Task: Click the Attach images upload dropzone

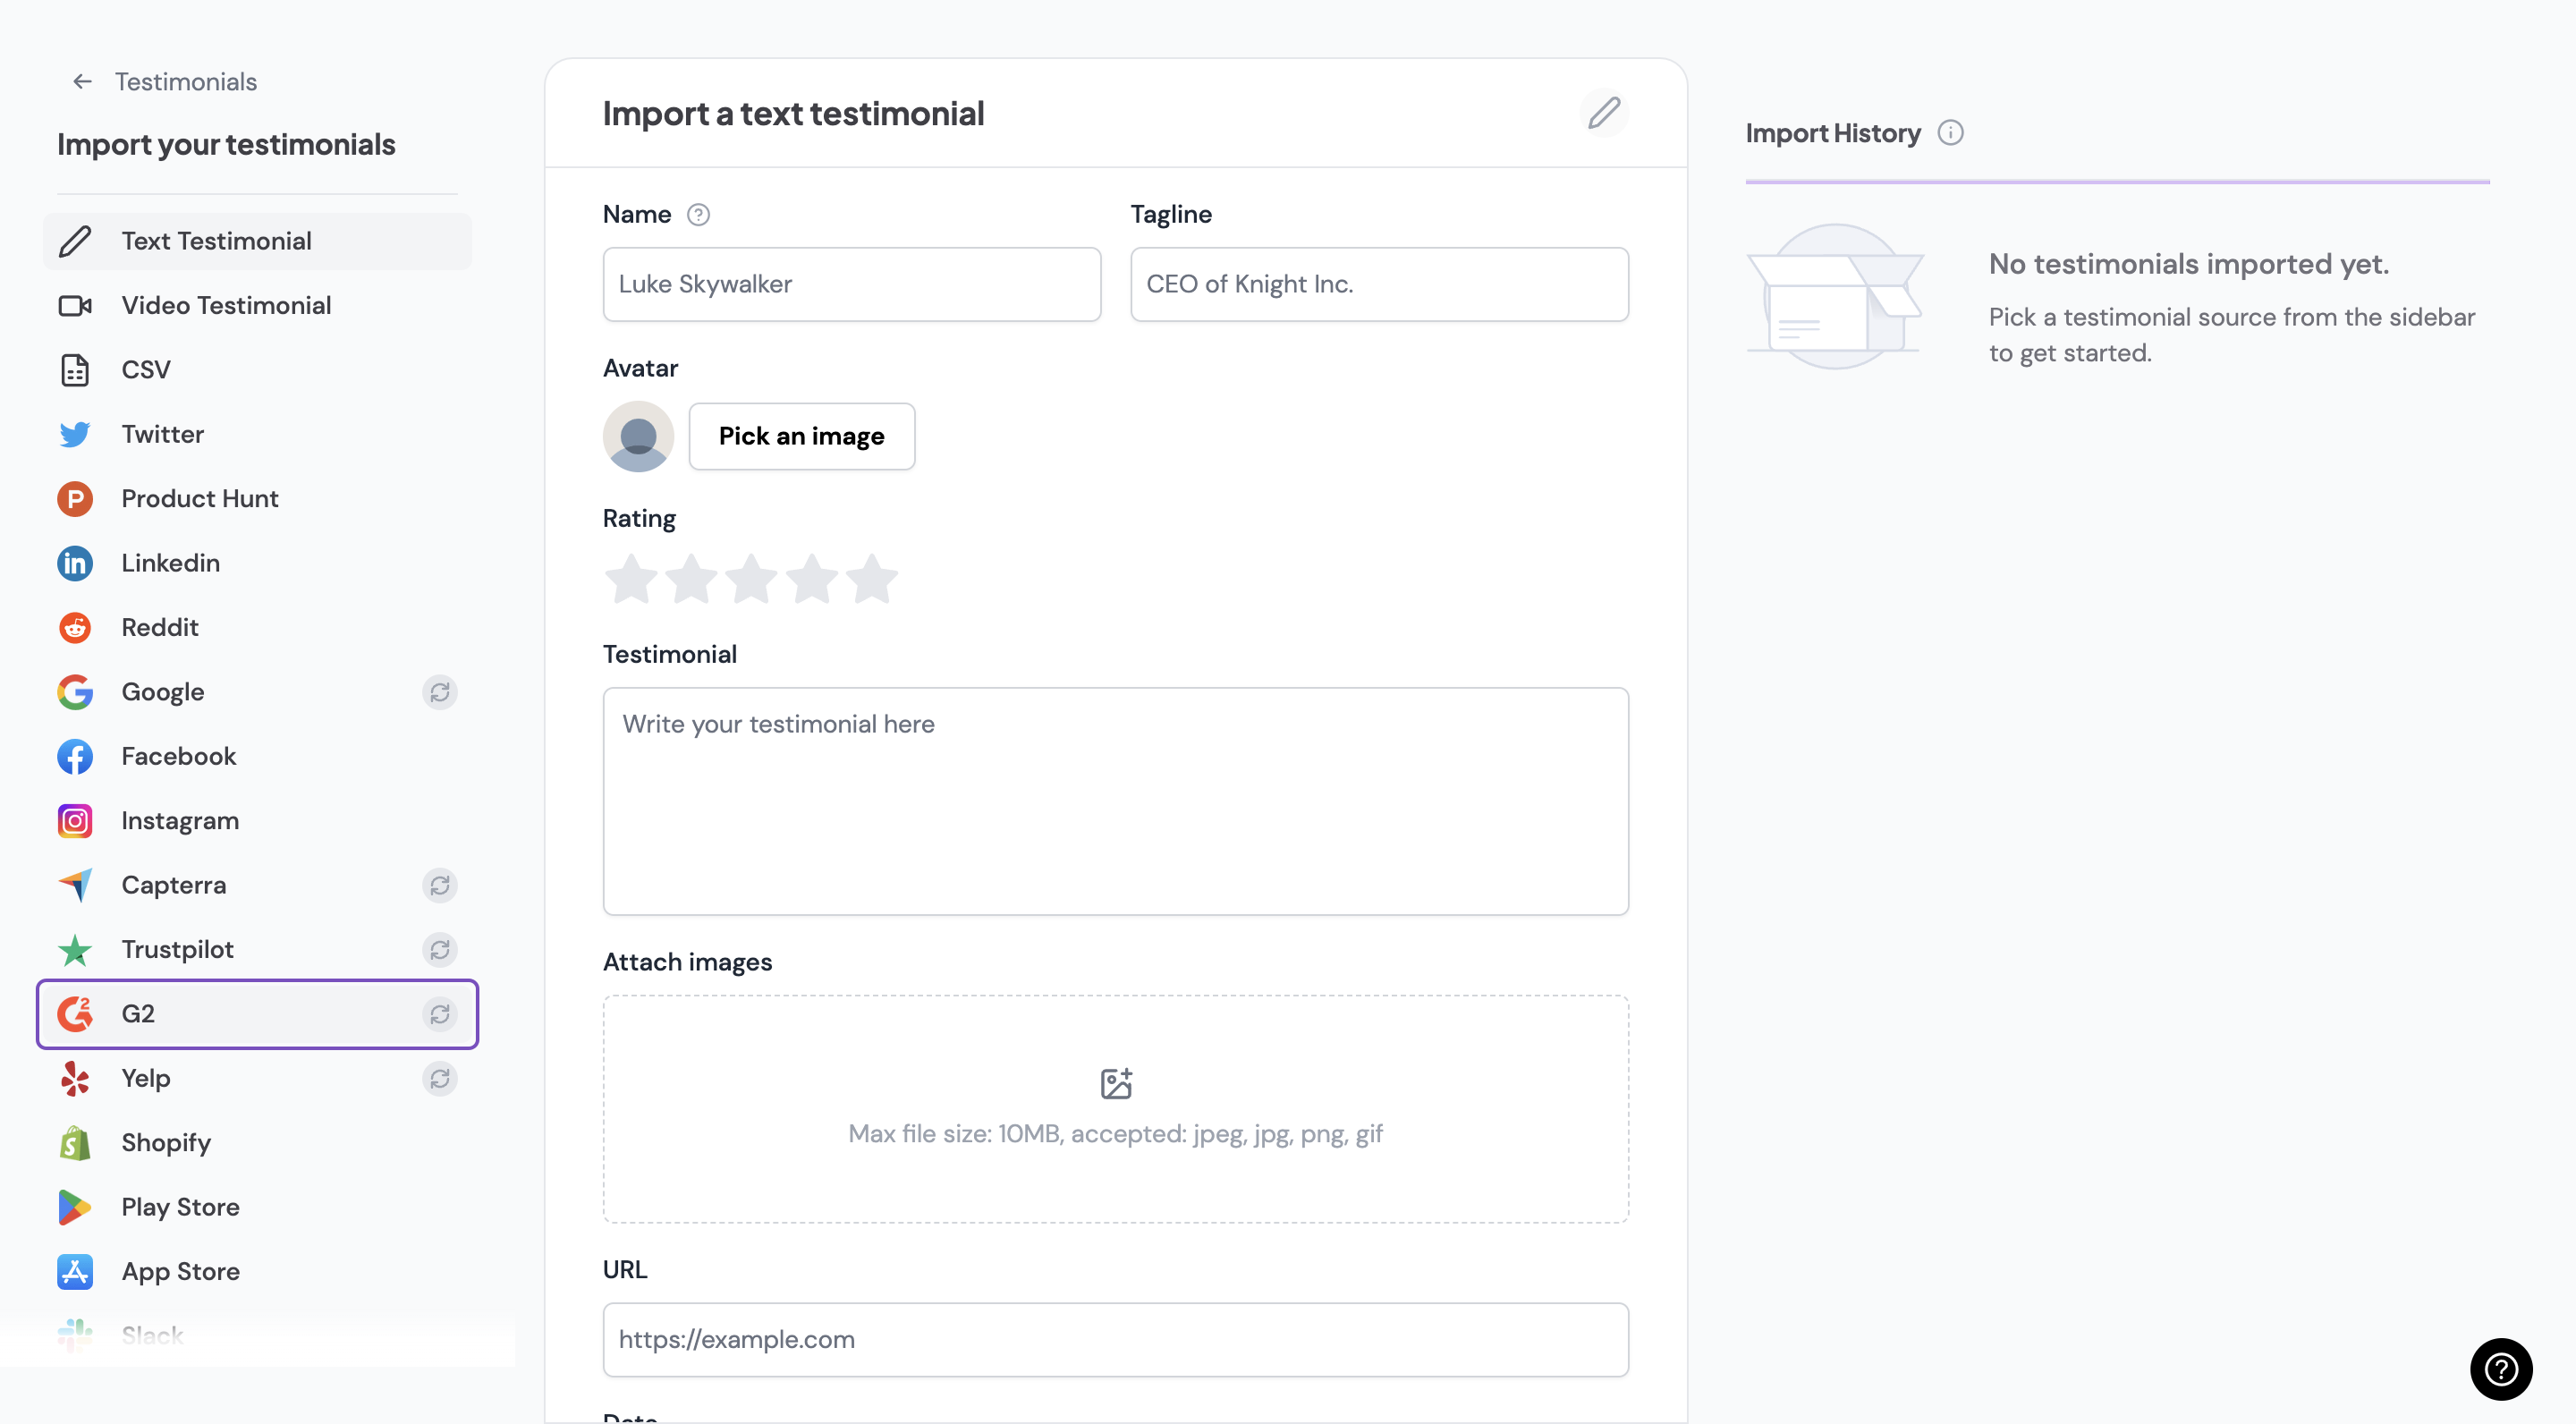Action: 1115,1109
